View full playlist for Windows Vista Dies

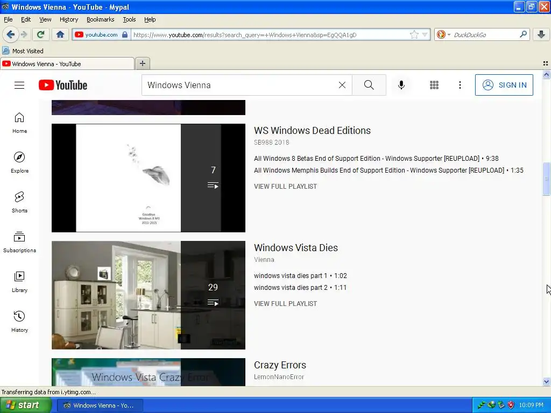(x=285, y=304)
